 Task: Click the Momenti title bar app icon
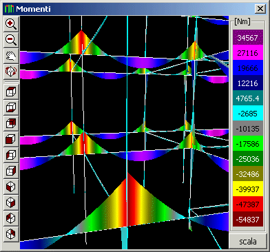[x=9, y=9]
